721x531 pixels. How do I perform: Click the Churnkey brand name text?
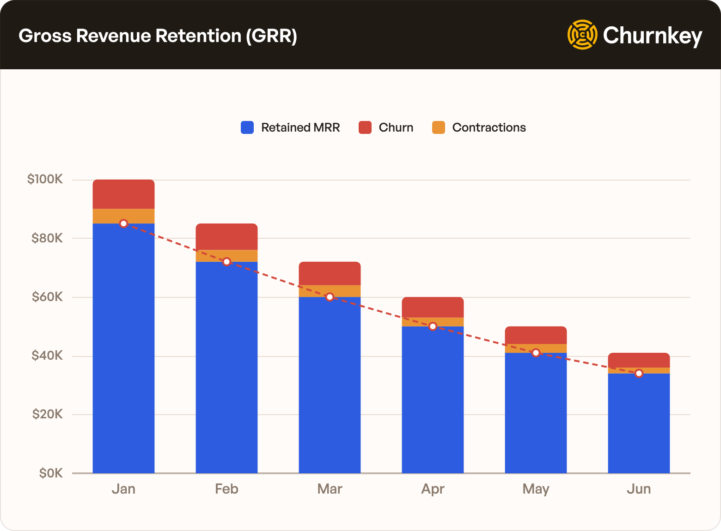(x=652, y=36)
